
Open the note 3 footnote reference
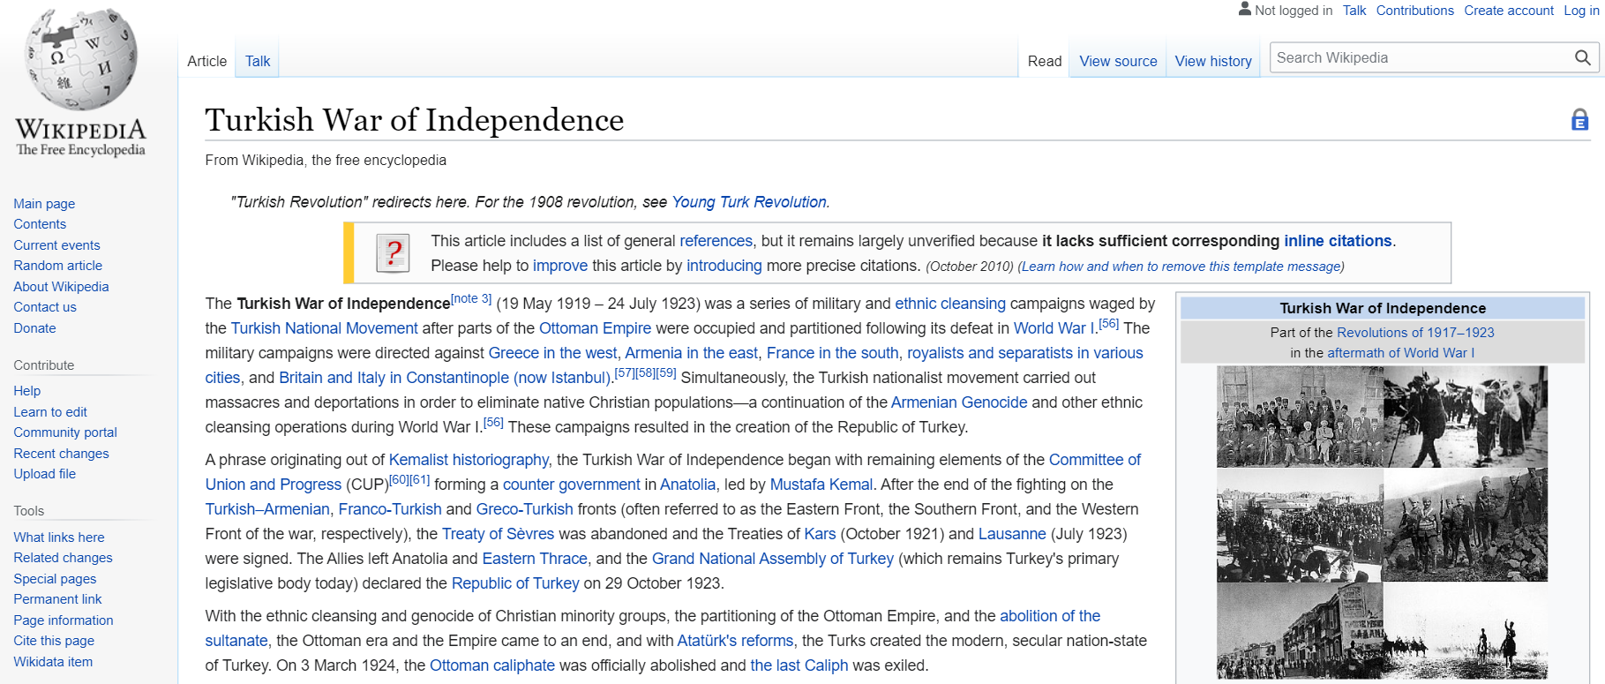[x=471, y=299]
